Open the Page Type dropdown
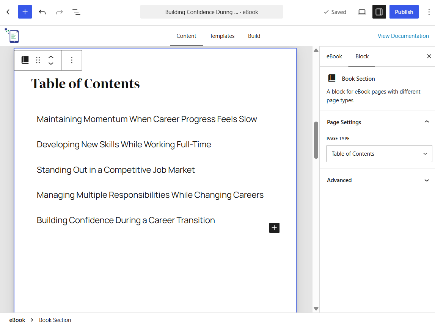The height and width of the screenshot is (325, 435). tap(379, 153)
